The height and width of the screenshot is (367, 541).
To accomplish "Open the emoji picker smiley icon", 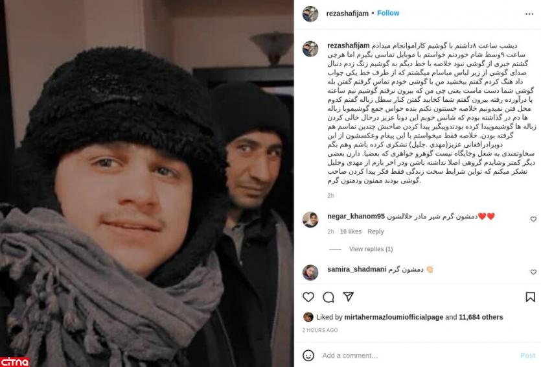I will pos(308,355).
